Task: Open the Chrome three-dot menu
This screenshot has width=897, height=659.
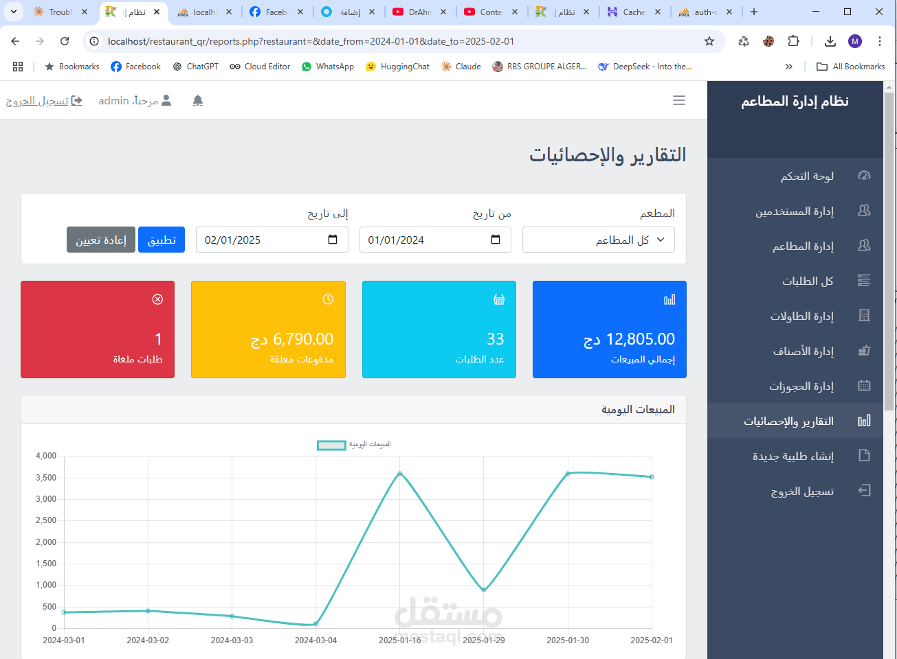Action: coord(880,41)
